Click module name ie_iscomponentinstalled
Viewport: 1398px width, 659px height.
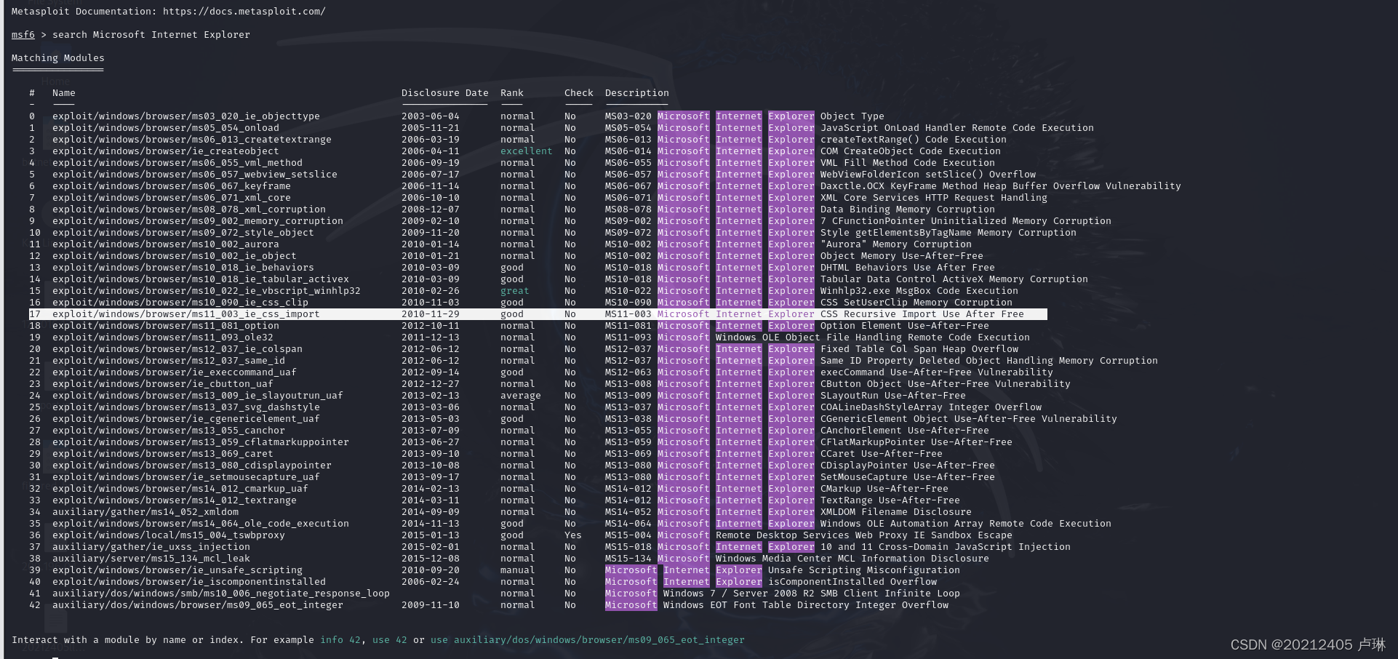point(189,582)
